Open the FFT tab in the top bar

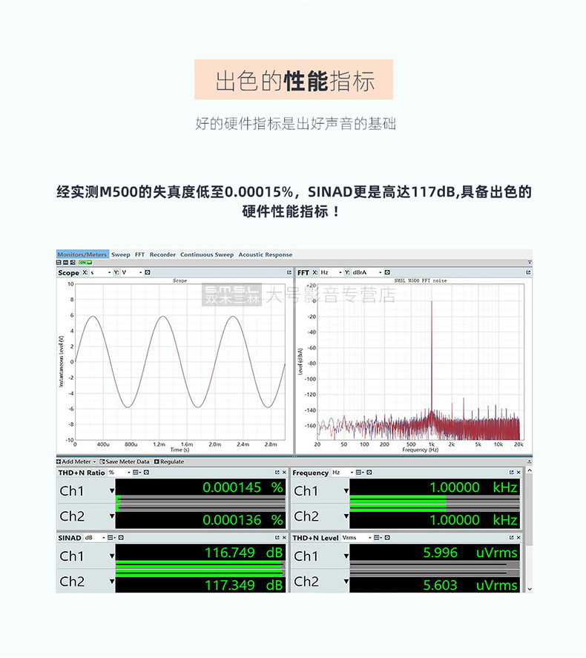[x=139, y=254]
